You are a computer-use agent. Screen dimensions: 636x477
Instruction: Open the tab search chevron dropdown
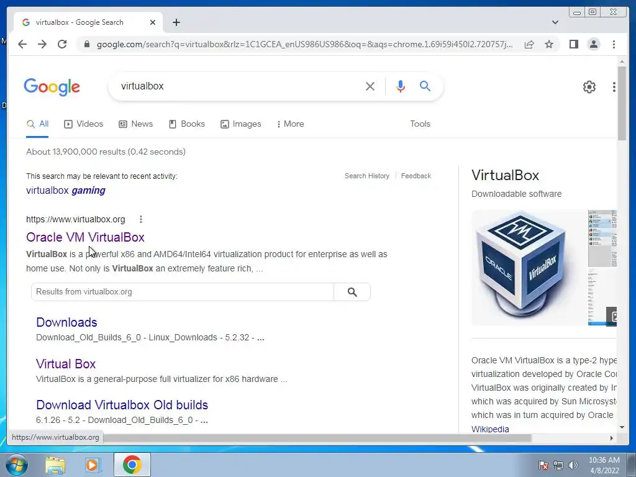click(x=555, y=22)
